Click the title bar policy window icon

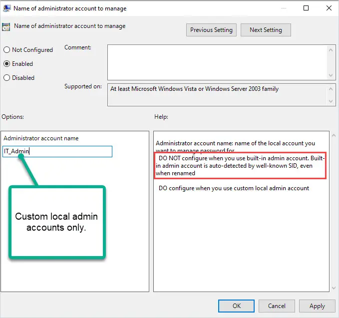(x=6, y=8)
